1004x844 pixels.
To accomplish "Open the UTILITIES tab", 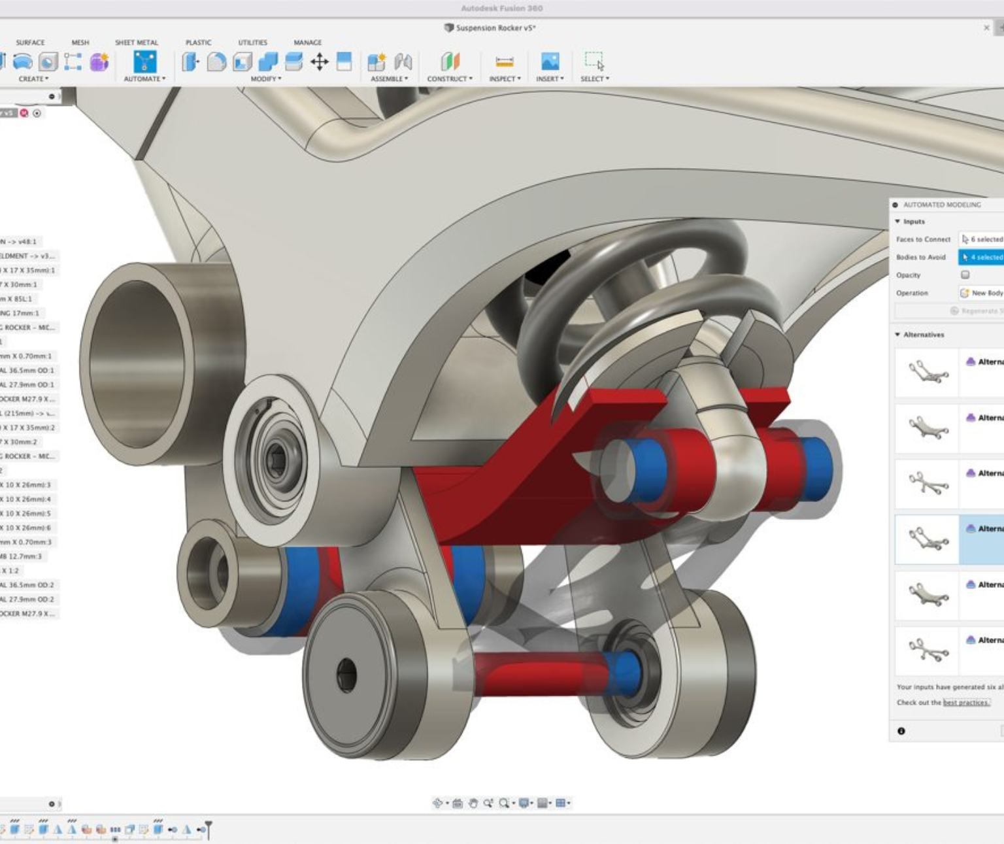I will 252,42.
